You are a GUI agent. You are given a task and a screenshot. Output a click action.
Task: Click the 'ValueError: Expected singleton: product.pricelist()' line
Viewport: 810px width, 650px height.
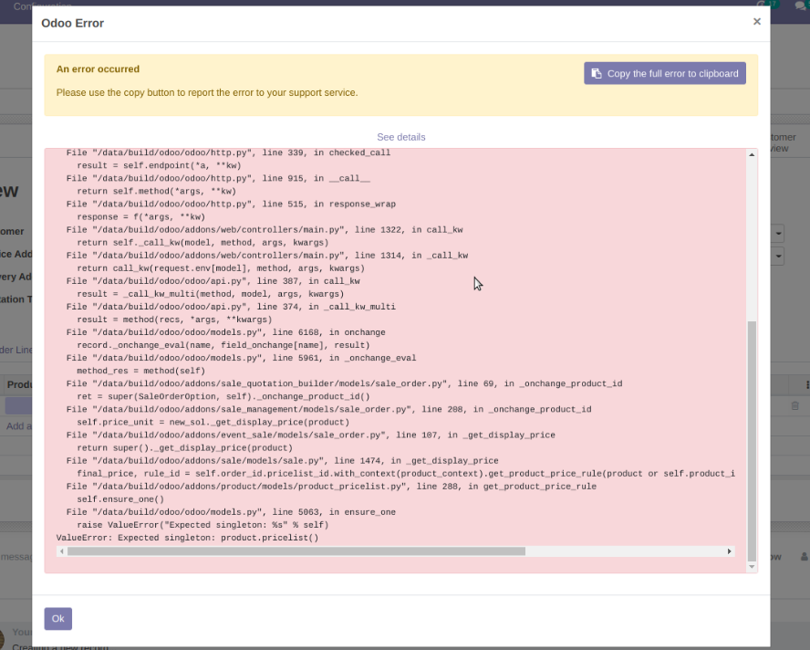click(188, 538)
